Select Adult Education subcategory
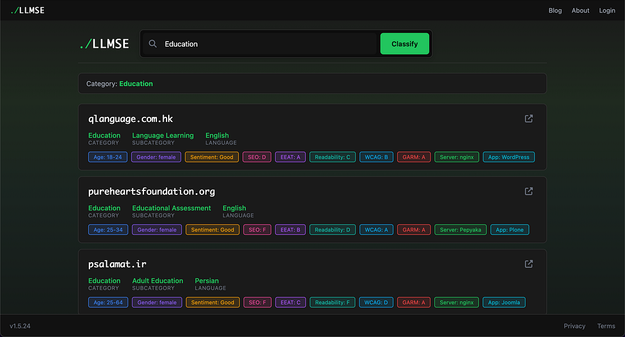This screenshot has height=337, width=625. click(158, 280)
